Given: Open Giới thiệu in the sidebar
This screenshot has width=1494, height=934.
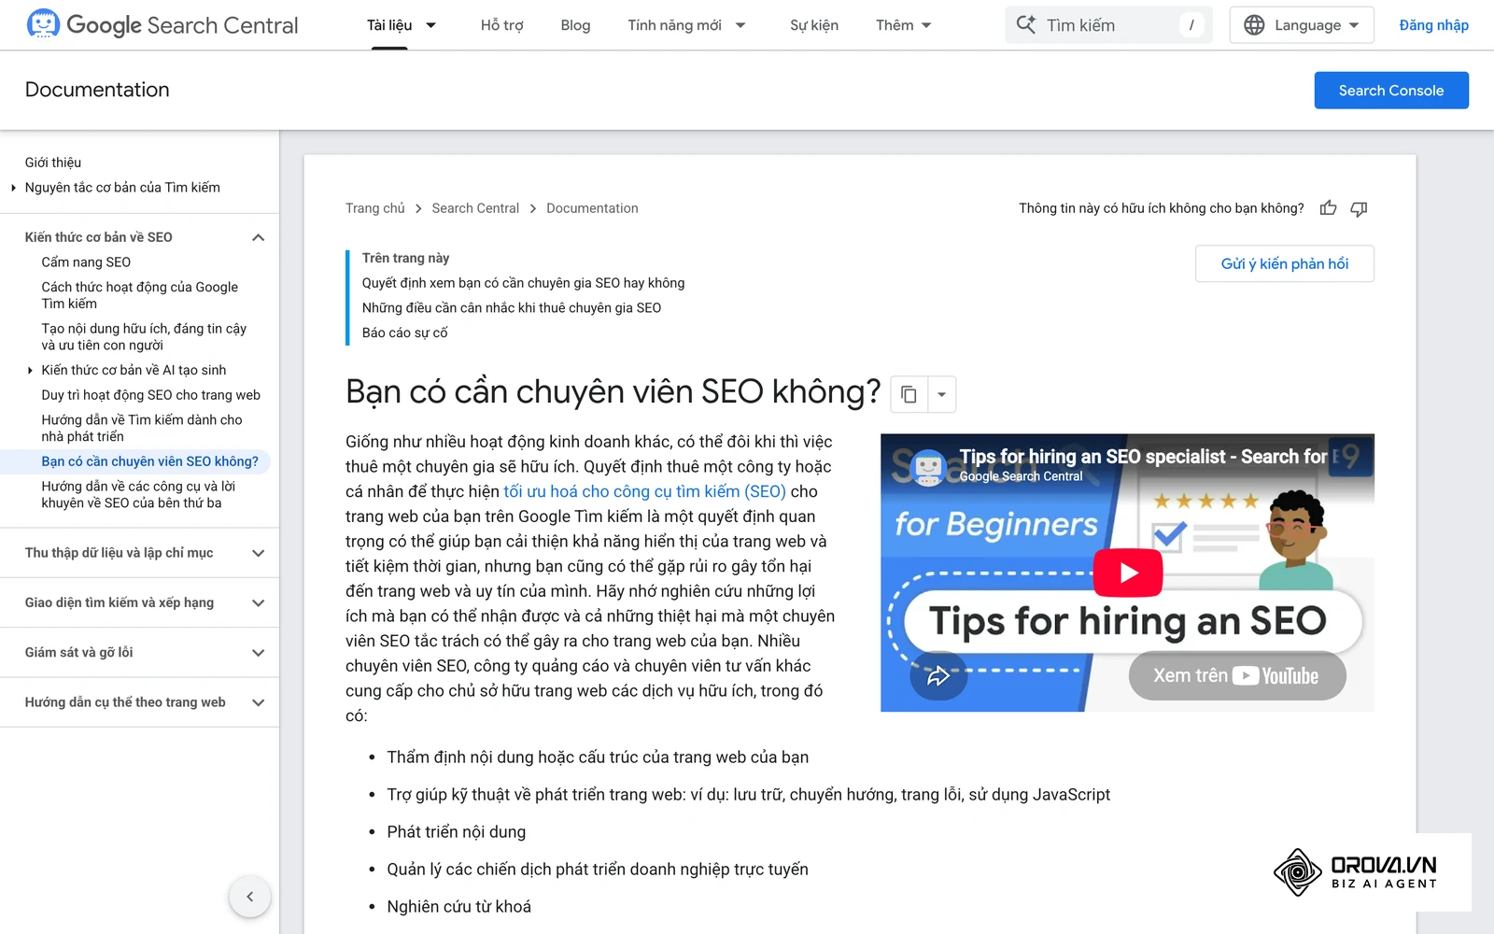Looking at the screenshot, I should (53, 163).
